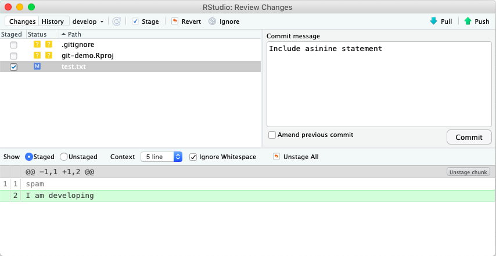Click the Stage label

(x=150, y=21)
